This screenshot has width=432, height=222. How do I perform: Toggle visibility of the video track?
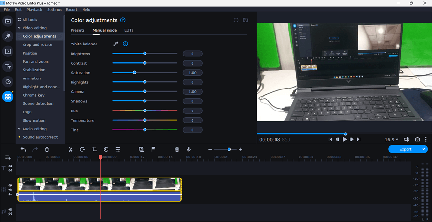pyautogui.click(x=10, y=185)
